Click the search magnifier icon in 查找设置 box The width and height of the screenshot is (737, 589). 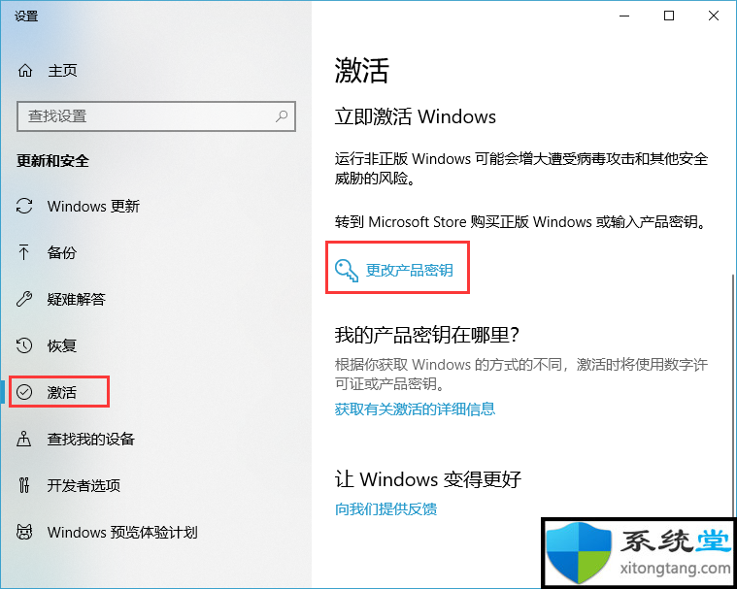click(282, 115)
